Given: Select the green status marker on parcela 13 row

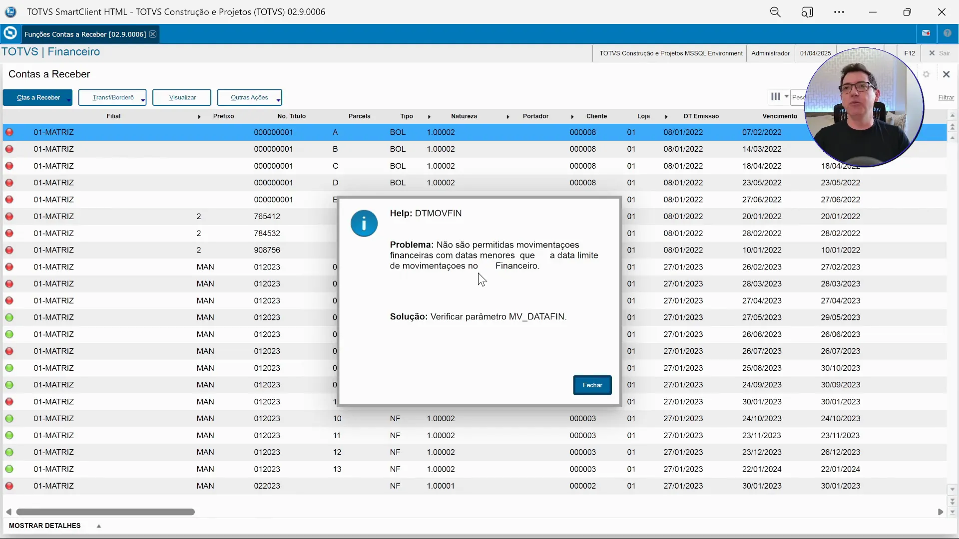Looking at the screenshot, I should [9, 469].
